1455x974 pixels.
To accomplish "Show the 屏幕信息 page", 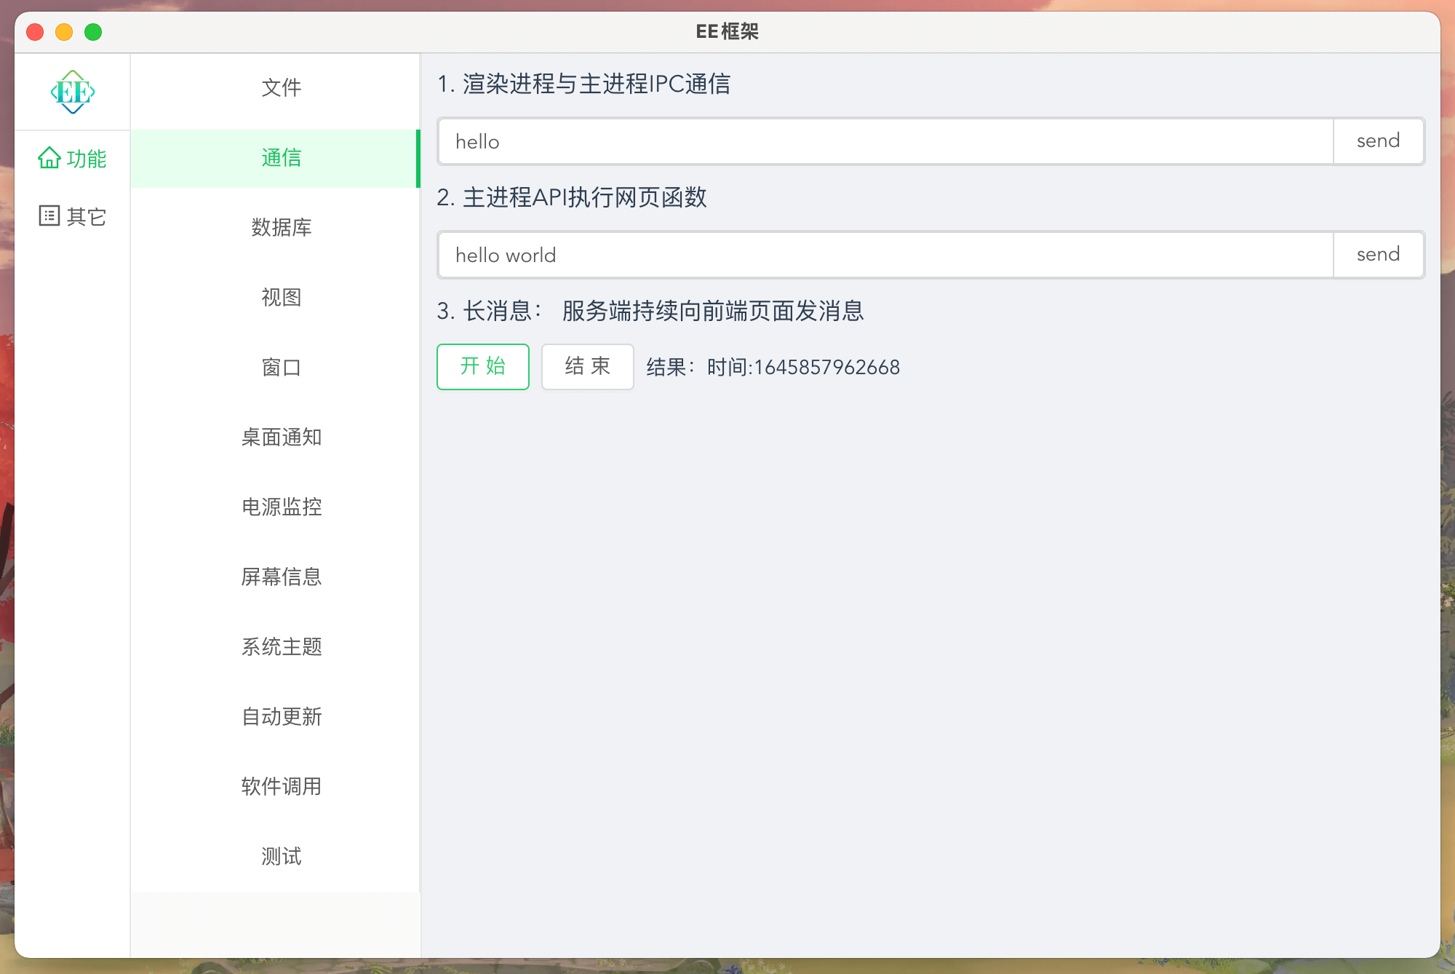I will coord(281,577).
